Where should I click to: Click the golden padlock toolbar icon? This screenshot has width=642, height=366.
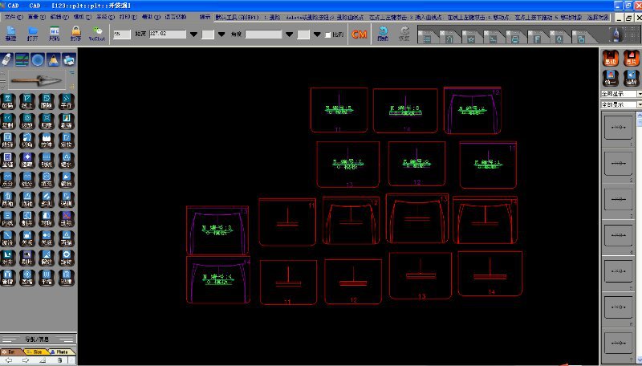pyautogui.click(x=75, y=34)
